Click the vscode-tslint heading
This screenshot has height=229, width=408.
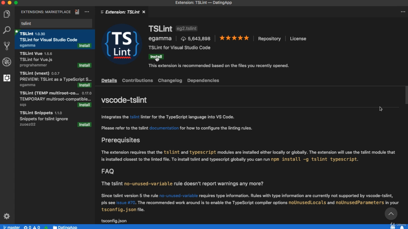point(124,100)
